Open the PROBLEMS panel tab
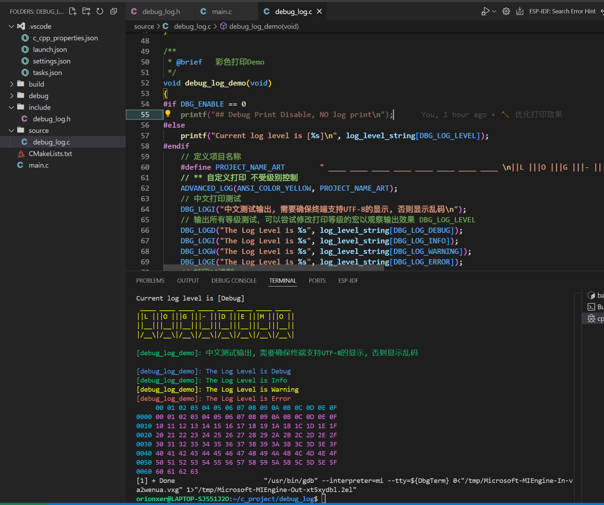604x505 pixels. (x=150, y=281)
